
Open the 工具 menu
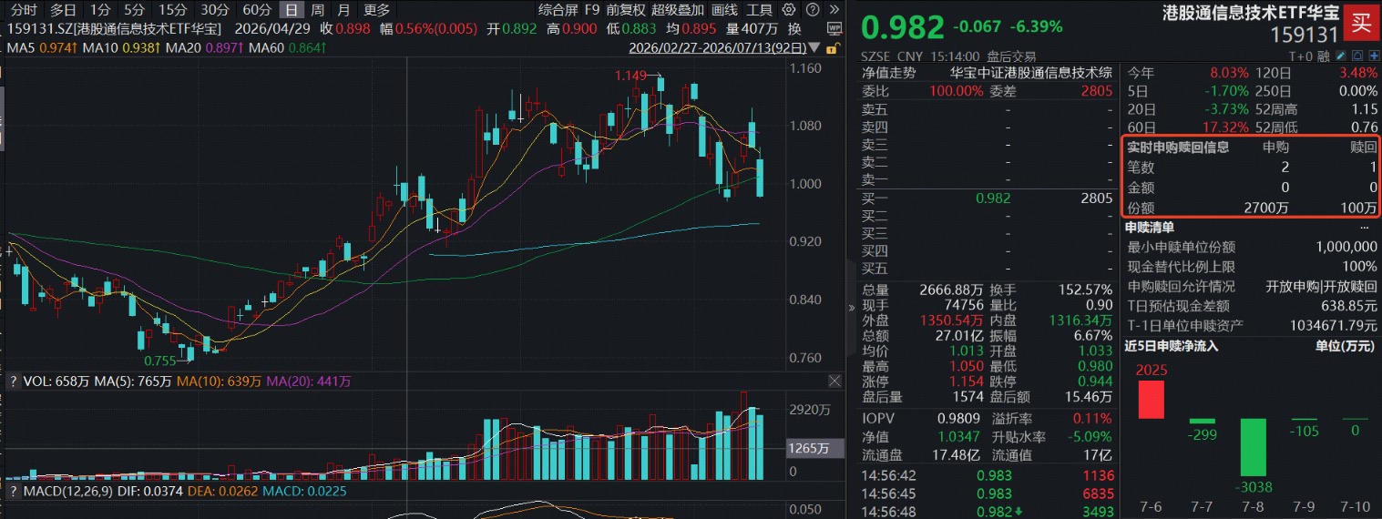759,10
